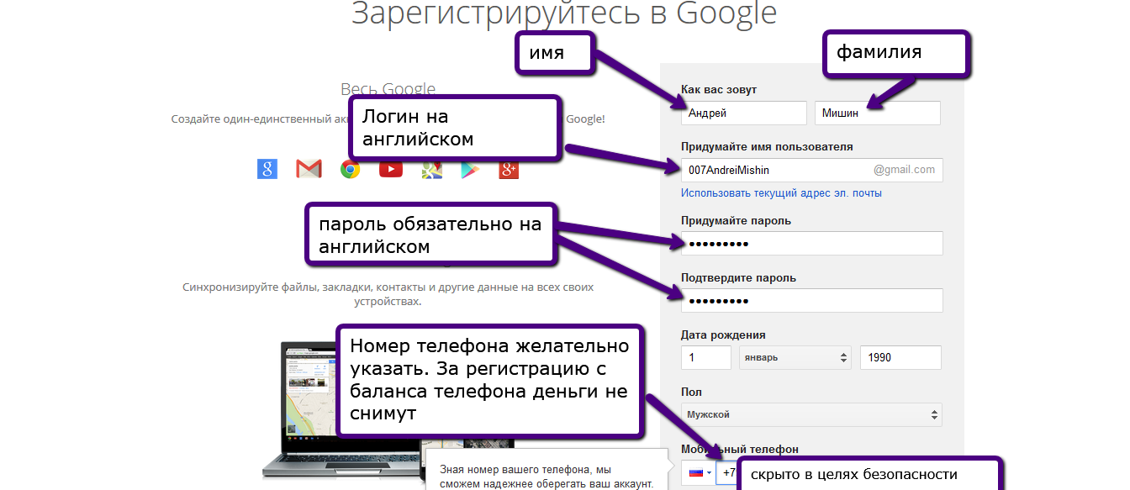Viewport: 1130px width, 490px height.
Task: Click the YouTube icon
Action: click(x=390, y=169)
